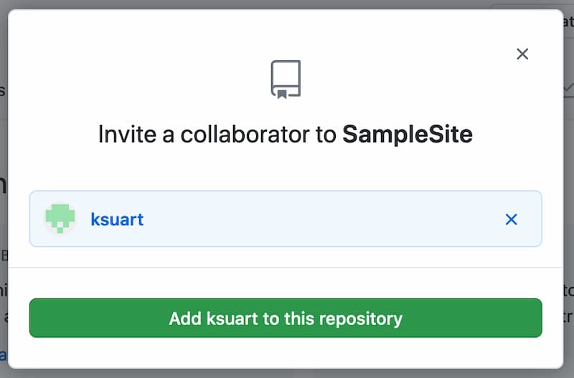Click the dimmed "to" text behind the dialog

(x=568, y=290)
